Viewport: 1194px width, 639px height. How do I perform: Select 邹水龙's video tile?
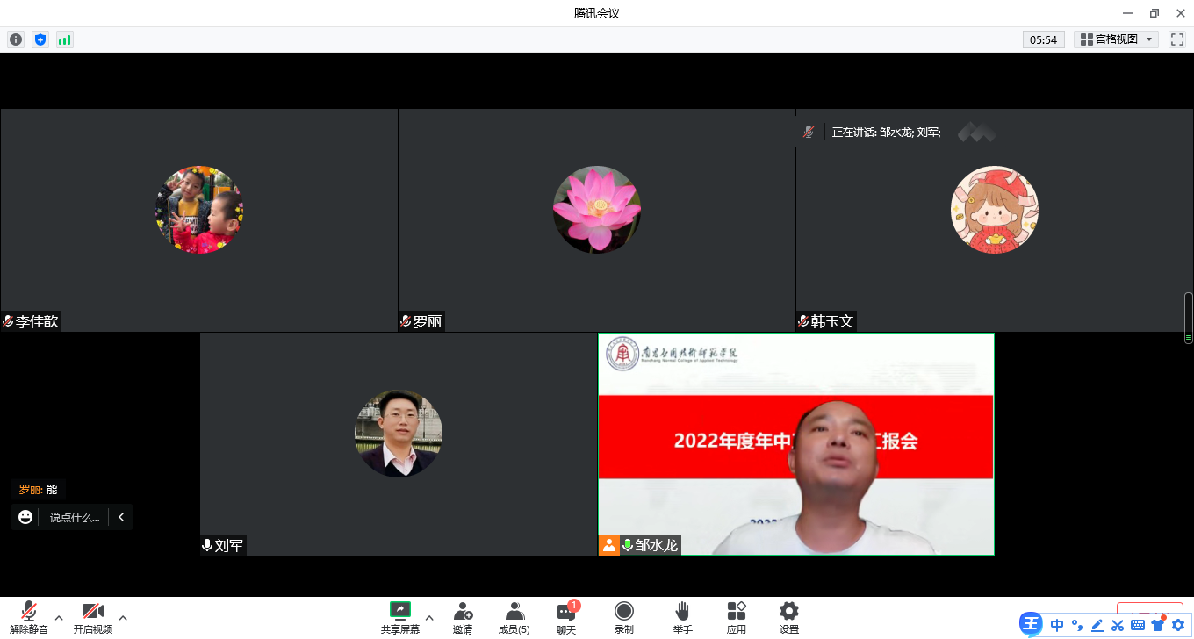pyautogui.click(x=795, y=443)
